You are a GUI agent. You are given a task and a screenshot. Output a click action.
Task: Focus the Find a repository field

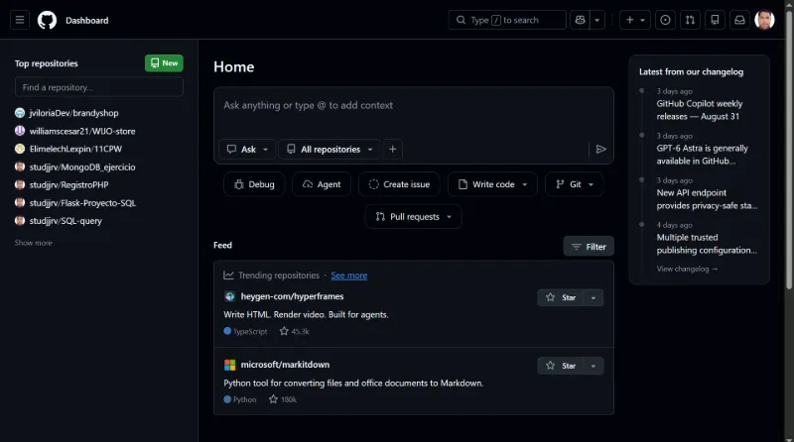pos(98,87)
